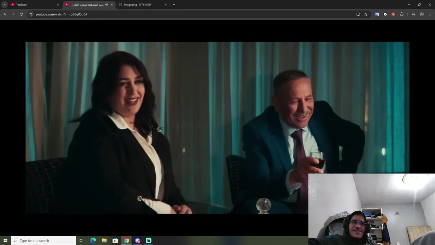Open the purple chat app taskbar icon
Screen dimensions: 435x245
138,241
